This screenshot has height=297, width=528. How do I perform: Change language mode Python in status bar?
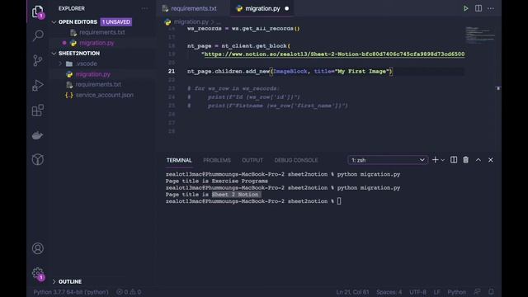(x=456, y=292)
